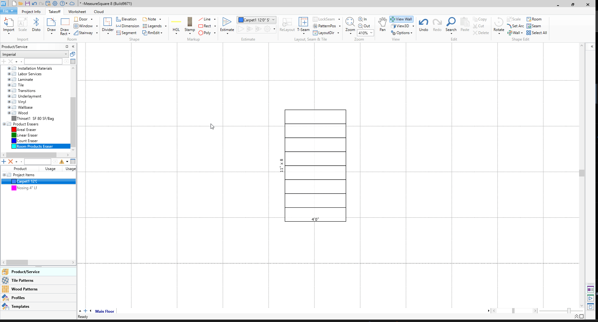The height and width of the screenshot is (322, 598).
Task: Draw a Poly markup
Action: click(205, 33)
